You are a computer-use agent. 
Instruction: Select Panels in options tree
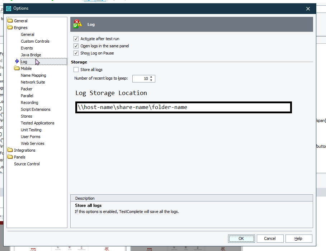pyautogui.click(x=19, y=157)
